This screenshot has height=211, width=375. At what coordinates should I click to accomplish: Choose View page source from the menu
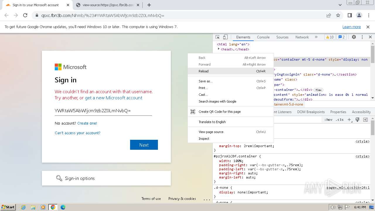[231, 132]
